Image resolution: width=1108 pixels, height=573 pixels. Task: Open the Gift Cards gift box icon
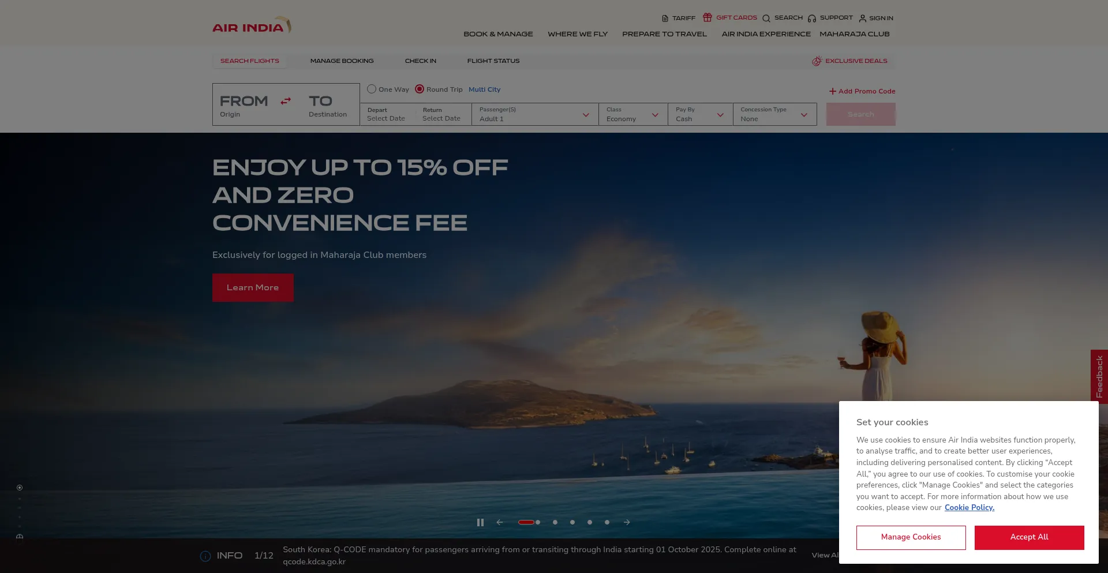click(x=708, y=17)
